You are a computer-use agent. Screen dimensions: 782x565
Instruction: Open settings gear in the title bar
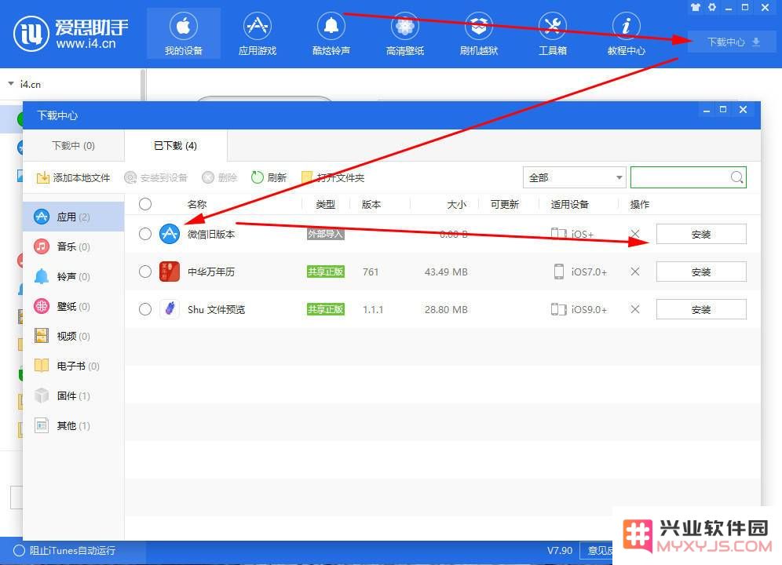click(x=711, y=8)
